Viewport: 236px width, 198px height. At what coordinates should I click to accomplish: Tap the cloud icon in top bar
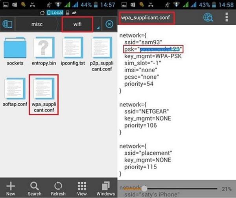click(x=74, y=13)
